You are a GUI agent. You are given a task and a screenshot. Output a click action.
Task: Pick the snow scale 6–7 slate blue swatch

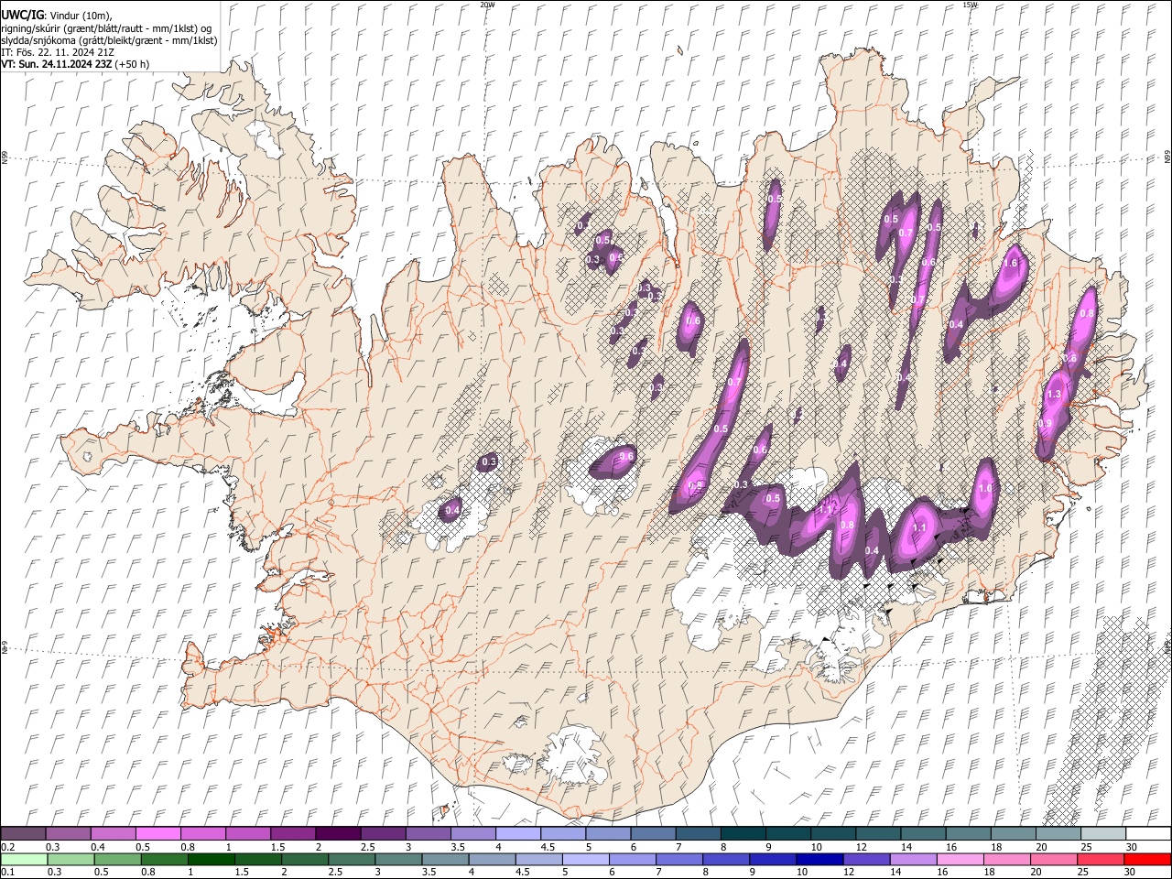tap(654, 834)
